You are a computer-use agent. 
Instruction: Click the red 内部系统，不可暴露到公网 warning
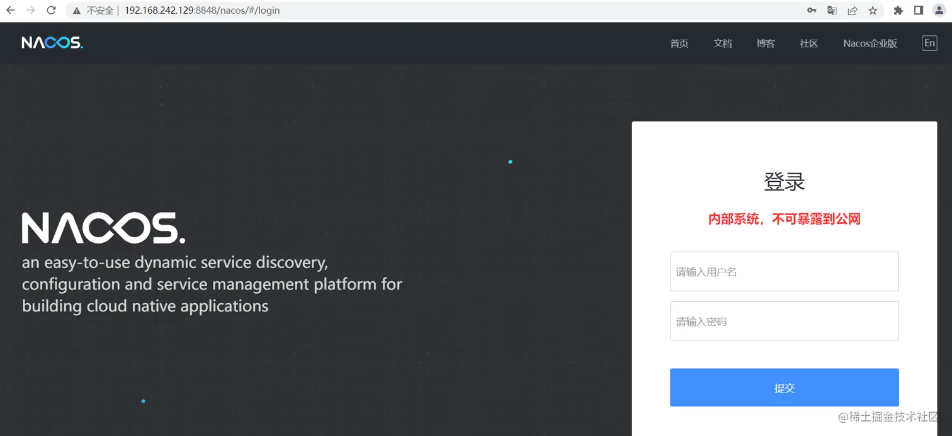point(785,219)
